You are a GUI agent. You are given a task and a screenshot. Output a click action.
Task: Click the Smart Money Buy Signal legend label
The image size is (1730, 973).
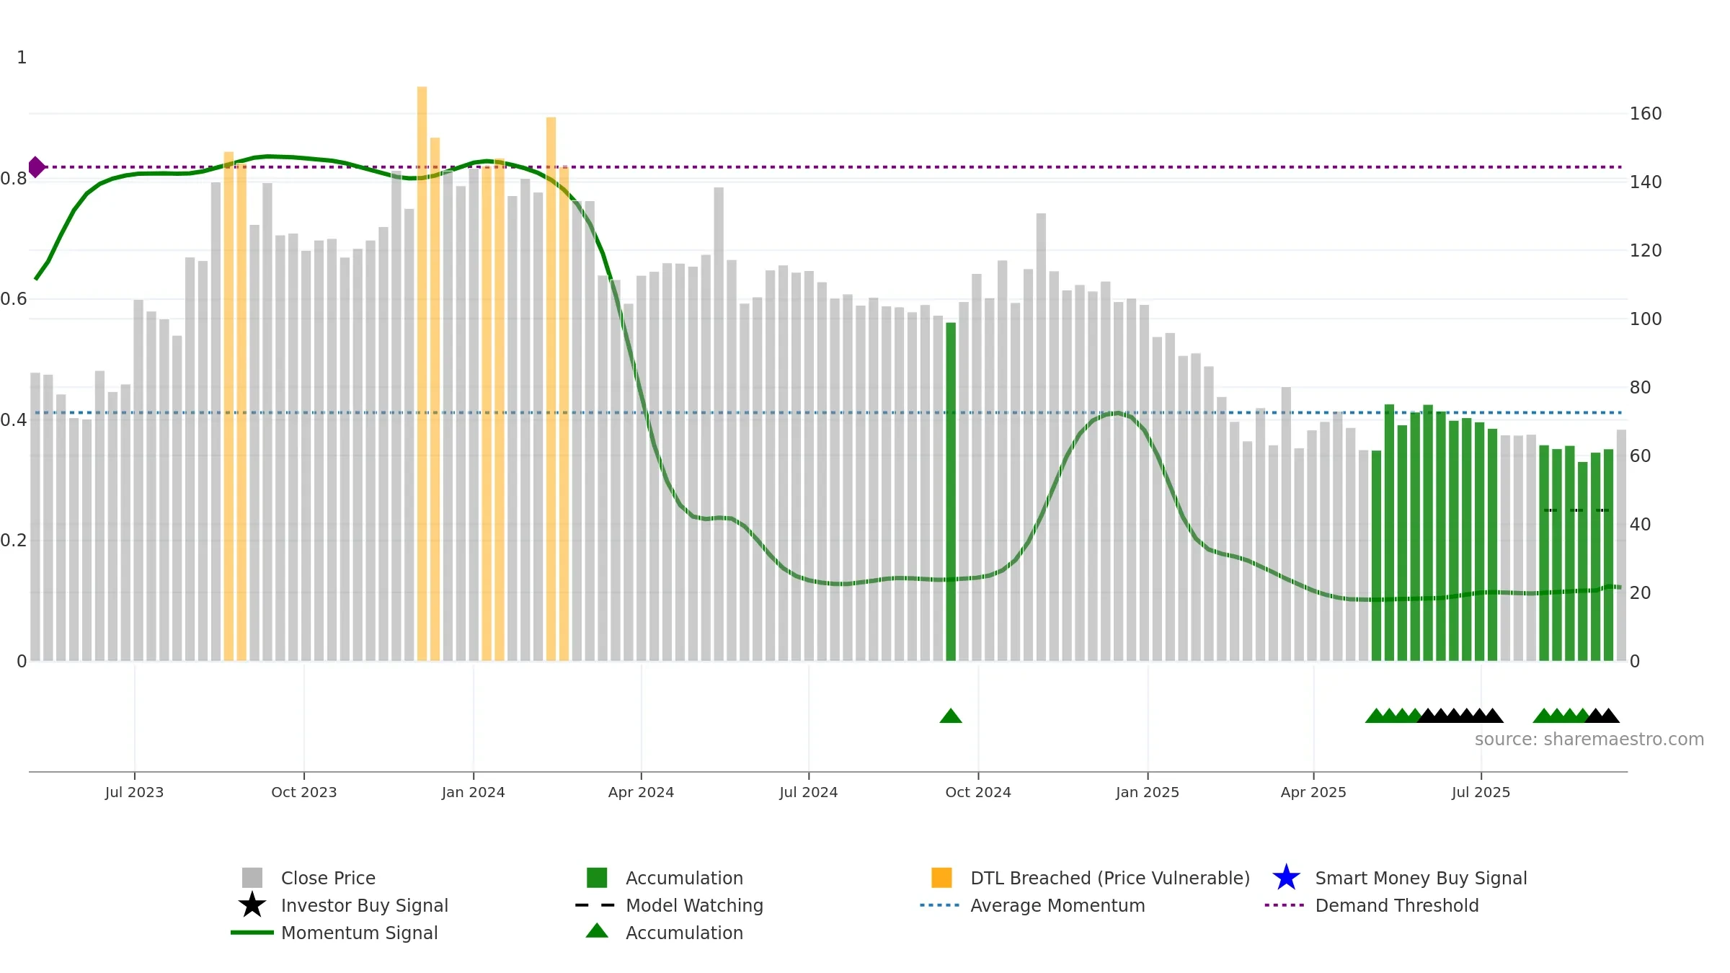click(1421, 878)
